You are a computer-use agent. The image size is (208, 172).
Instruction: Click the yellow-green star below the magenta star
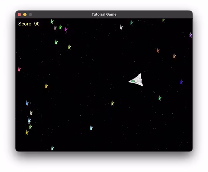[x=70, y=47]
